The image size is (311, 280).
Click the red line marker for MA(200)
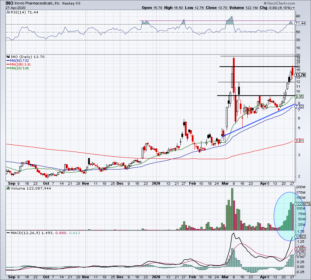(8, 65)
